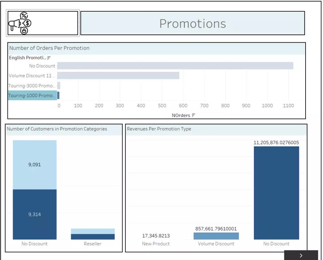
Task: Click the dark blue 9,314 stacked segment
Action: pyautogui.click(x=34, y=214)
